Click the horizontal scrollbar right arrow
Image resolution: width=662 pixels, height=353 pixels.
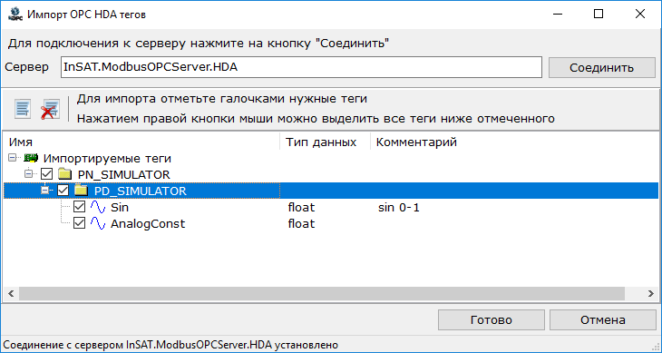coord(650,293)
